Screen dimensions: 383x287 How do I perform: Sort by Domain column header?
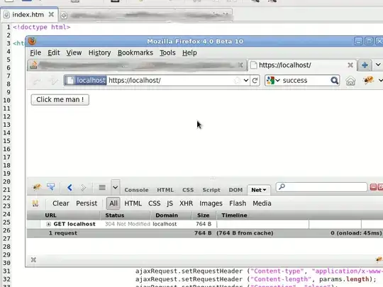[171, 215]
